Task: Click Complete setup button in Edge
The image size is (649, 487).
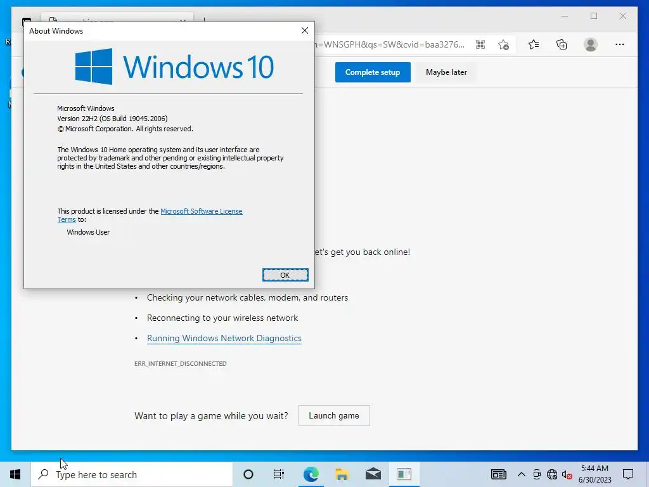Action: click(373, 72)
